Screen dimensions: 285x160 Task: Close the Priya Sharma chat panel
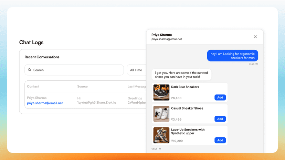click(x=255, y=37)
